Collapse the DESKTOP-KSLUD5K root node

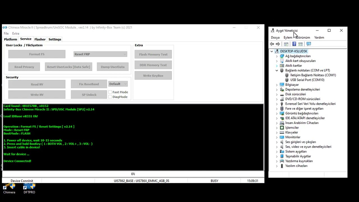(271, 51)
